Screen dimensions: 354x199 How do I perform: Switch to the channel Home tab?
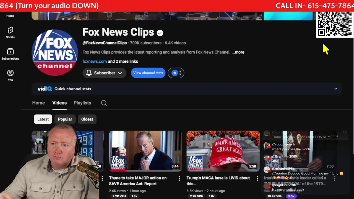click(38, 103)
